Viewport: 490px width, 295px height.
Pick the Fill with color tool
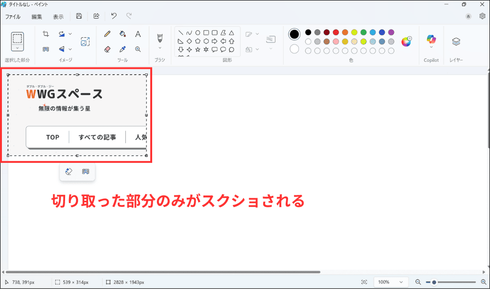(x=121, y=34)
